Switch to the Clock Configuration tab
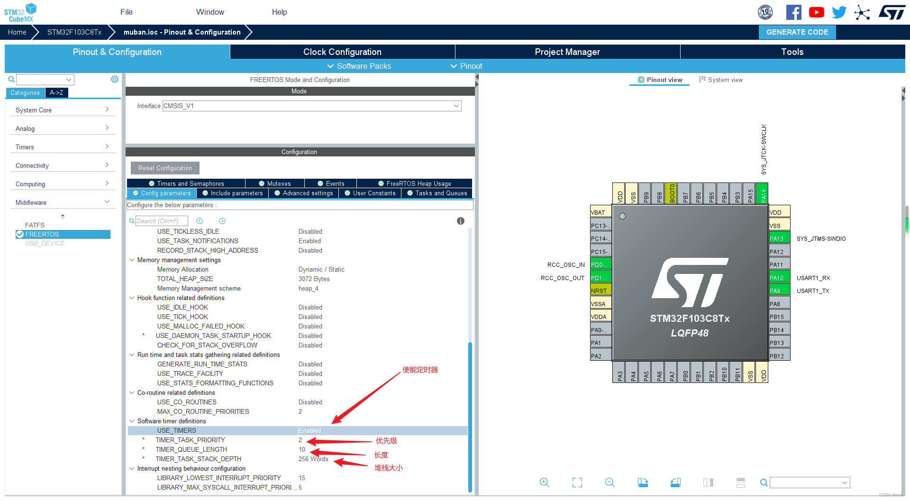Viewport: 910px width, 501px height. [x=342, y=52]
